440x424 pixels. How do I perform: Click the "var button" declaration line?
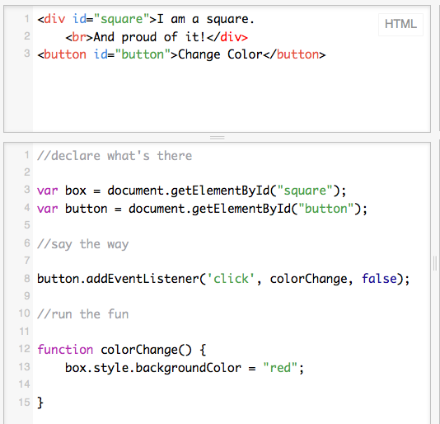202,209
